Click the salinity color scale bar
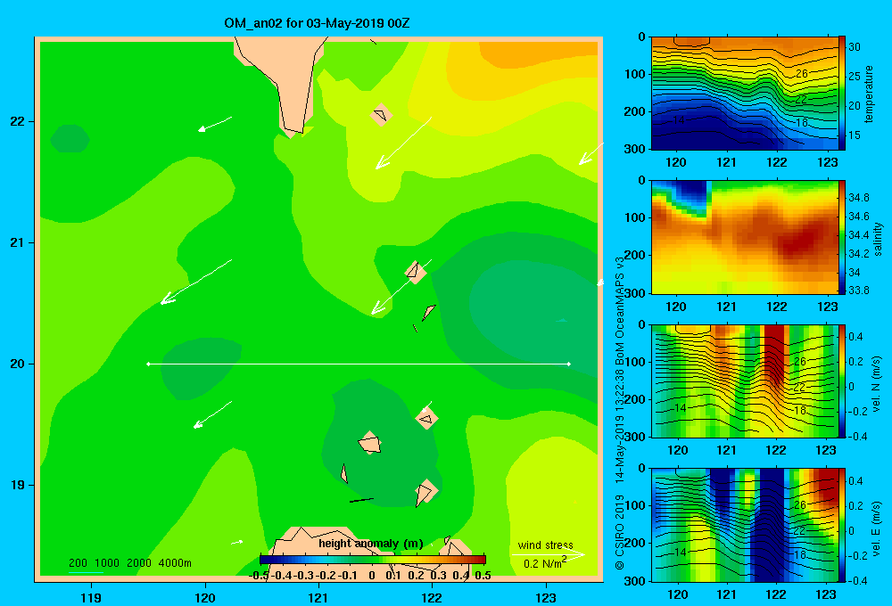The image size is (892, 606). 841,238
